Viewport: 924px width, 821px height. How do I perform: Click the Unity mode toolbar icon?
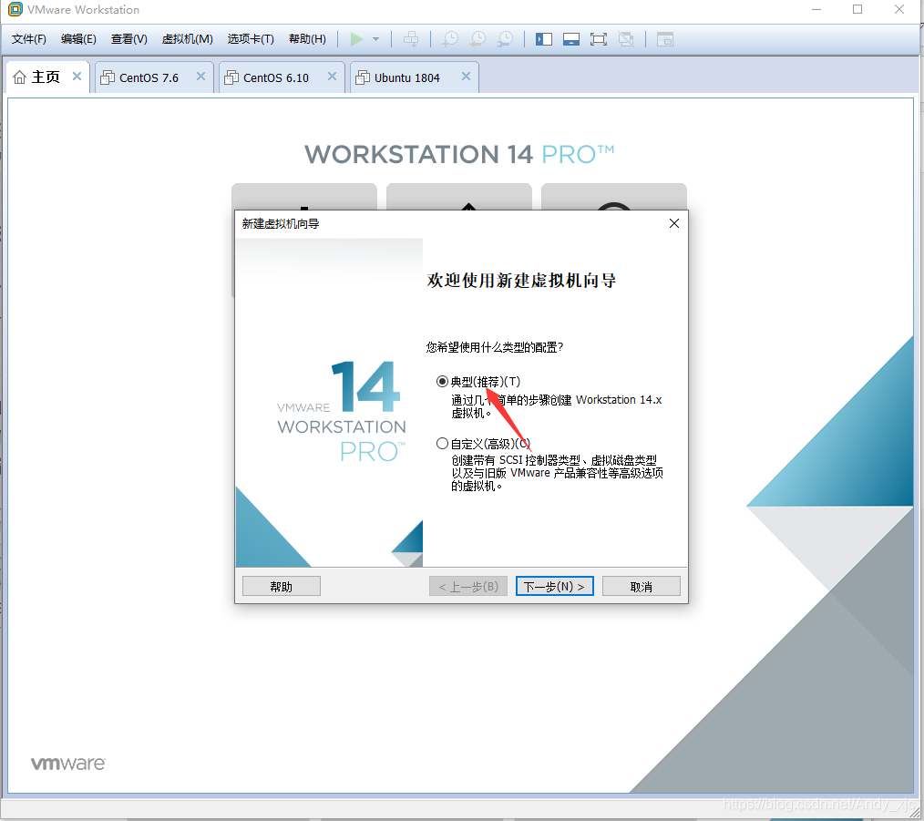(626, 39)
